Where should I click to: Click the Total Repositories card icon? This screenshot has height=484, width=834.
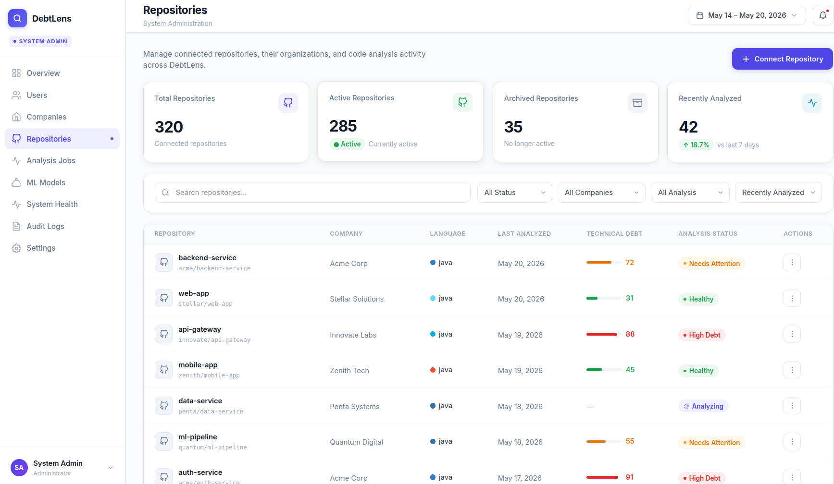coord(288,103)
